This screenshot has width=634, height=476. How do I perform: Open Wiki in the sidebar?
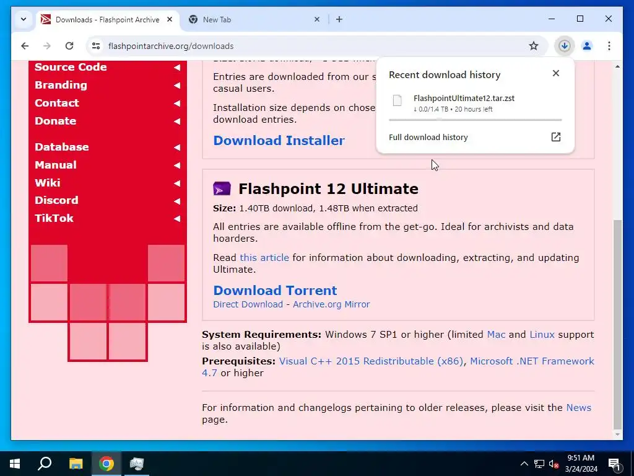[47, 183]
